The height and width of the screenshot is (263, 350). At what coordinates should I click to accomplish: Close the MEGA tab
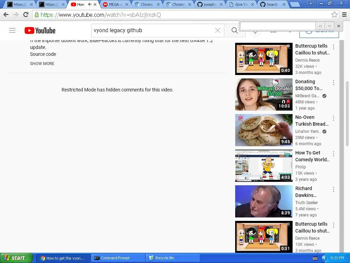point(127,4)
